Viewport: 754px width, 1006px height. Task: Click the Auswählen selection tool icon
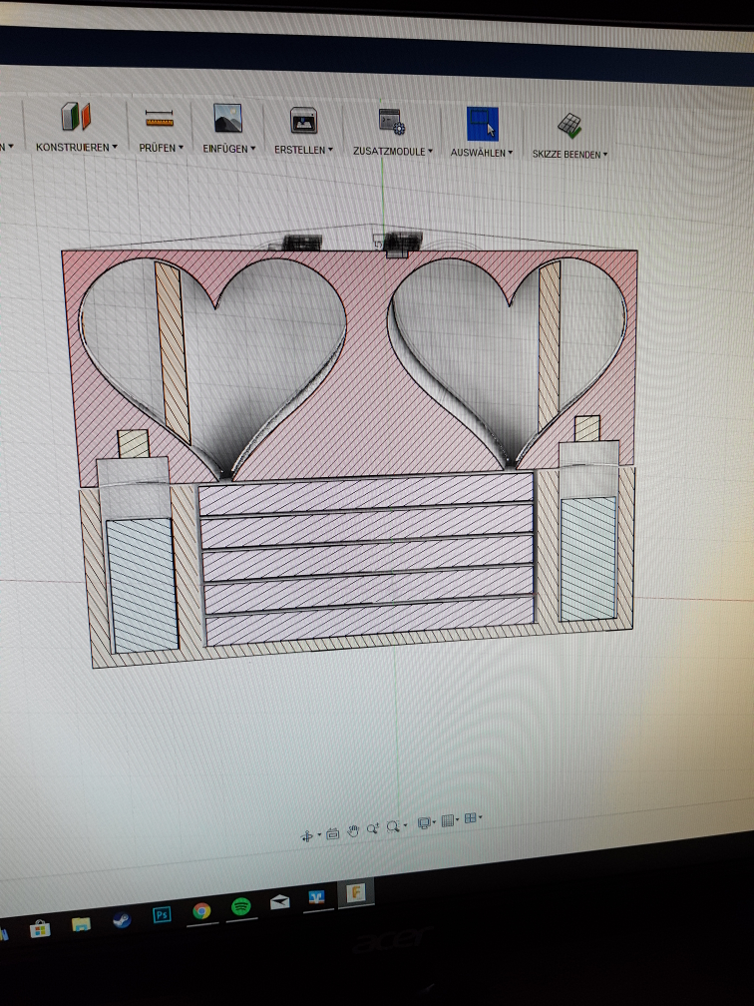[x=482, y=124]
